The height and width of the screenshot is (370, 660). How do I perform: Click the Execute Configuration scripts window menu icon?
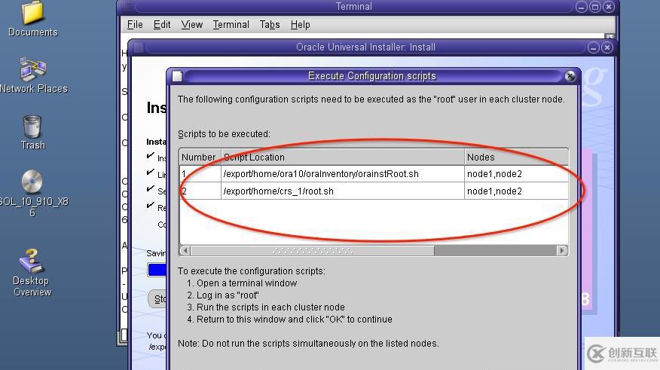(x=177, y=76)
